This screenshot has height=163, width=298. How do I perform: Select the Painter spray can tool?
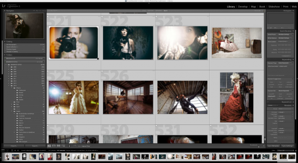coord(69,146)
